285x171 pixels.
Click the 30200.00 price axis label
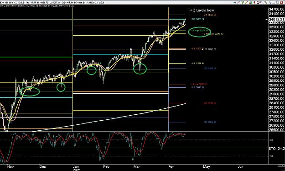(277, 76)
